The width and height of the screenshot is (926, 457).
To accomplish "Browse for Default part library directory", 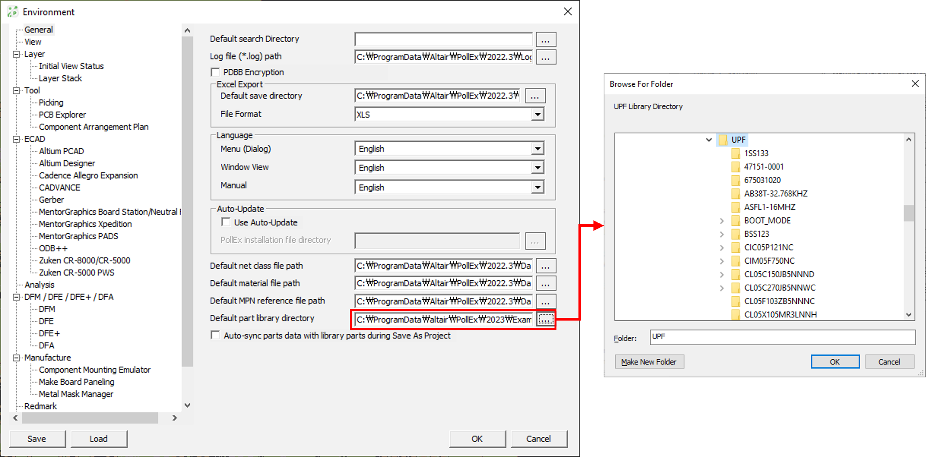I will [546, 319].
